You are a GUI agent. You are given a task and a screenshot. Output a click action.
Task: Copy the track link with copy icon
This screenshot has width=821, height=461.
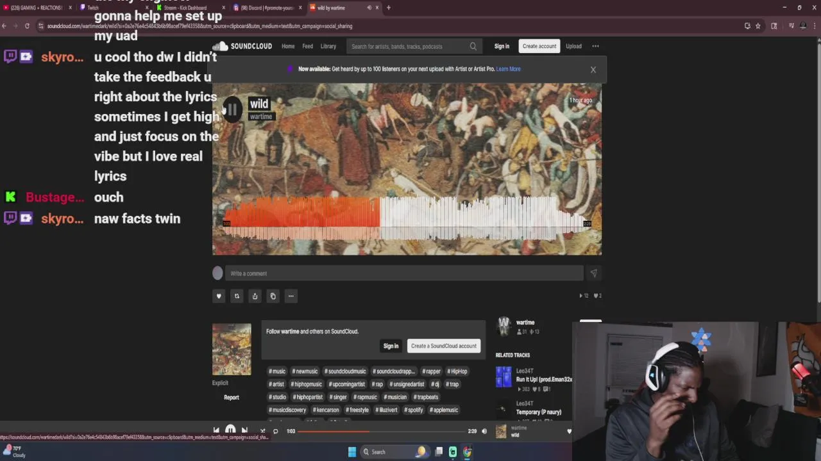[x=273, y=296]
